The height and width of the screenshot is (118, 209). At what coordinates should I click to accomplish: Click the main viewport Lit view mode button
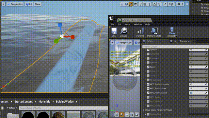click(x=29, y=4)
